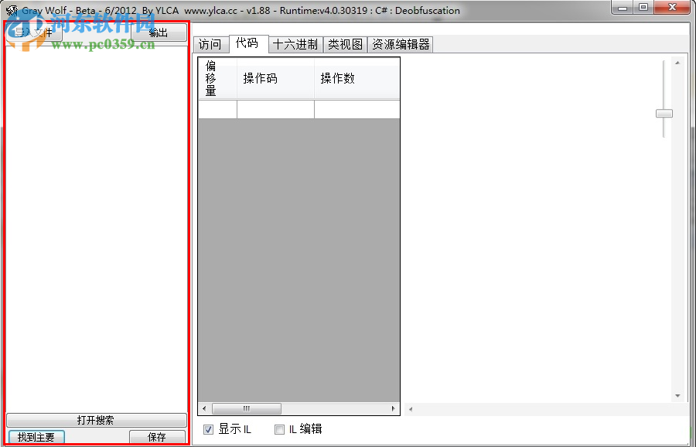Screen dimensions: 696x447
Task: Click the empty 操作码 cell in first row
Action: pyautogui.click(x=275, y=109)
